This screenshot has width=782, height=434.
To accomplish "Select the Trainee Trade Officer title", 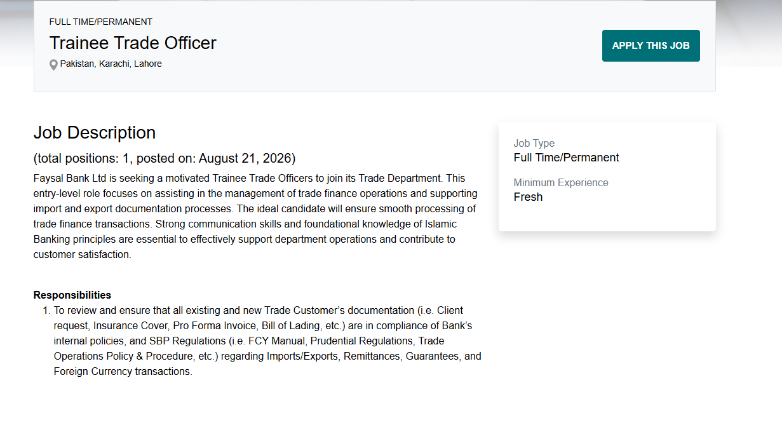I will [x=133, y=43].
